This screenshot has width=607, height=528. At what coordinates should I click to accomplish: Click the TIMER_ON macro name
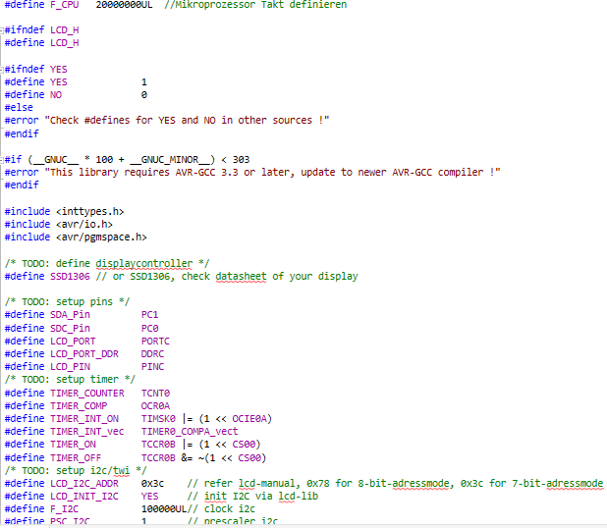point(73,445)
